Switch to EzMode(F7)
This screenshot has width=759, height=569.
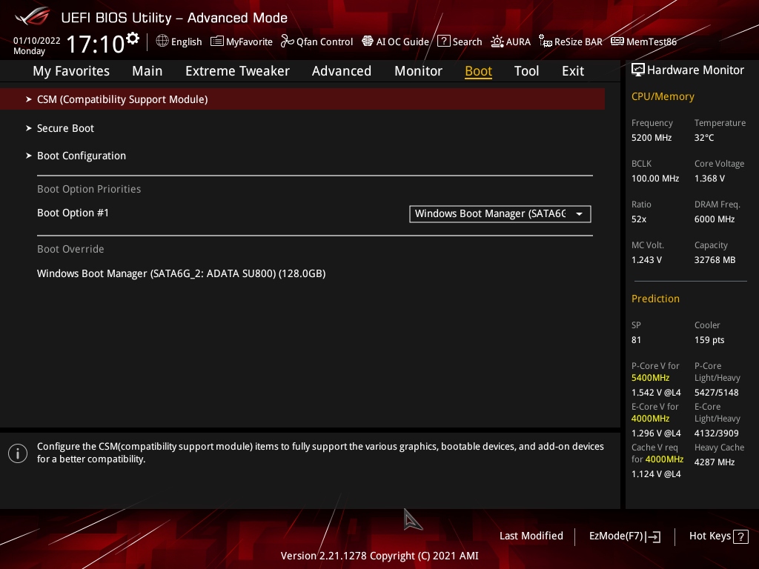click(x=624, y=536)
